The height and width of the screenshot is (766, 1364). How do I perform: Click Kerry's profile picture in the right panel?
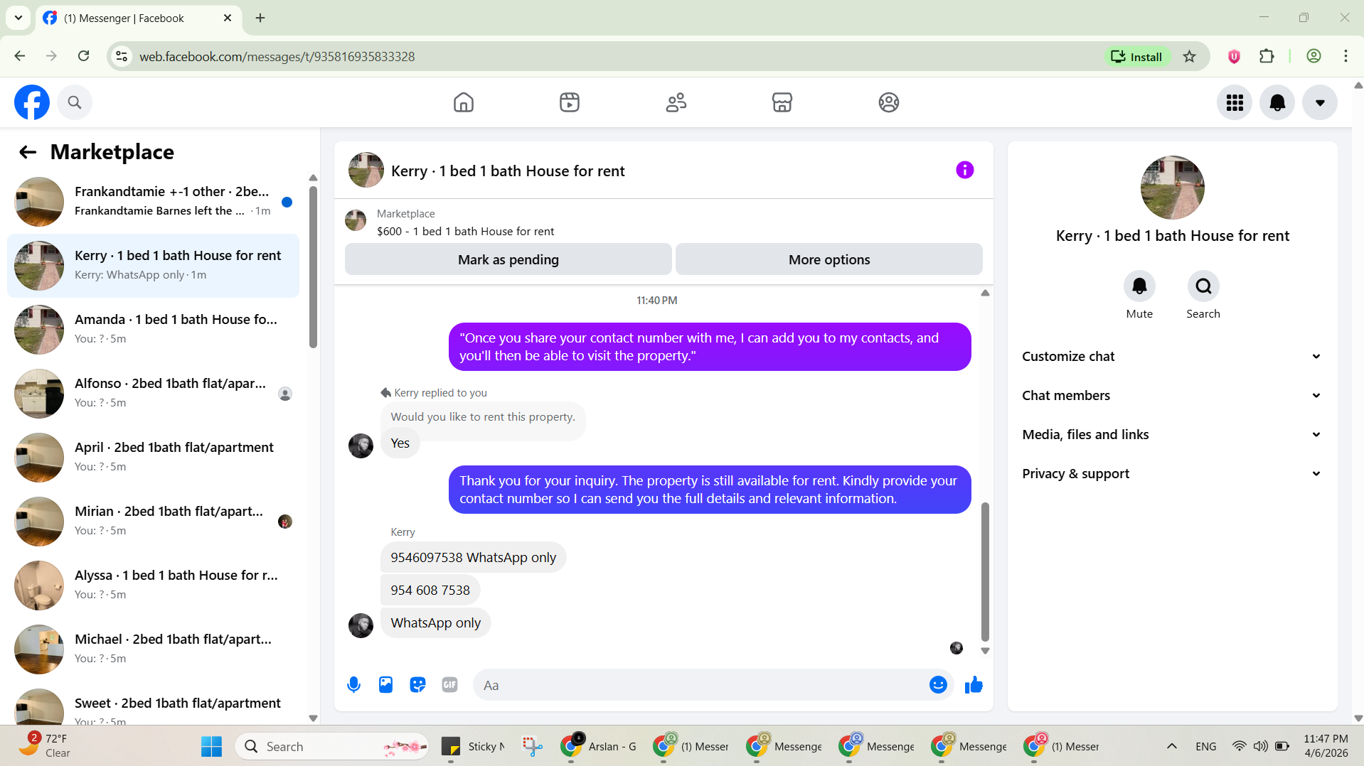1172,188
